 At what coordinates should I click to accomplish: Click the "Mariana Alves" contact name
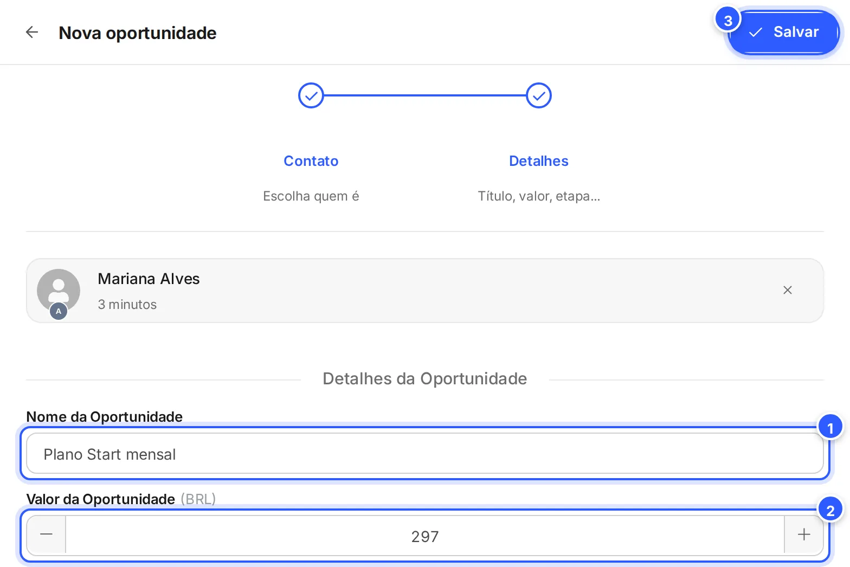pyautogui.click(x=149, y=279)
